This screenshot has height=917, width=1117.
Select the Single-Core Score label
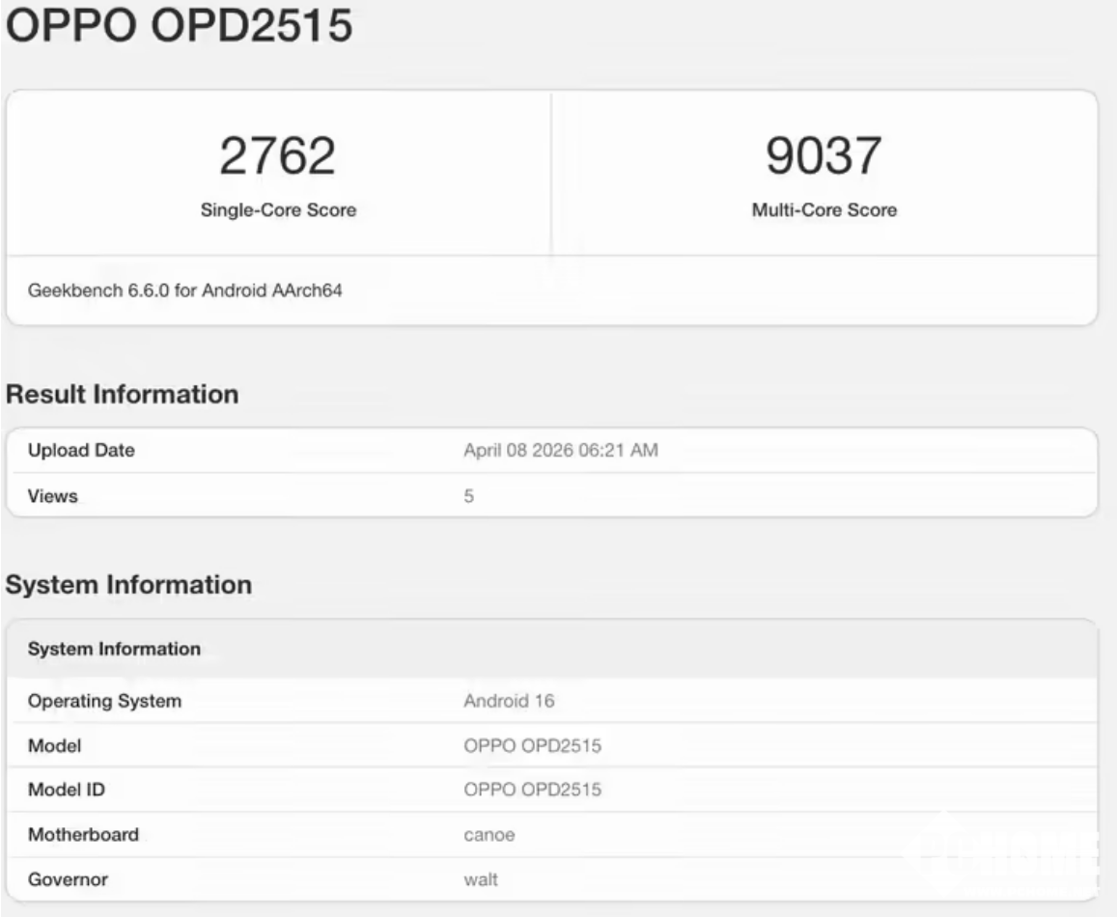point(278,210)
